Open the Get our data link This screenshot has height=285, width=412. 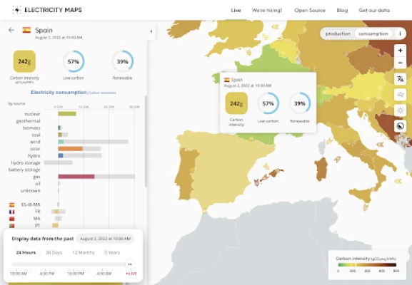[374, 10]
